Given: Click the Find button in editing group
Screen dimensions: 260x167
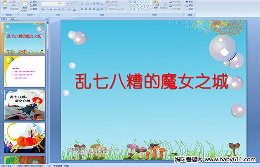Looking at the screenshot, I should click(x=190, y=2).
